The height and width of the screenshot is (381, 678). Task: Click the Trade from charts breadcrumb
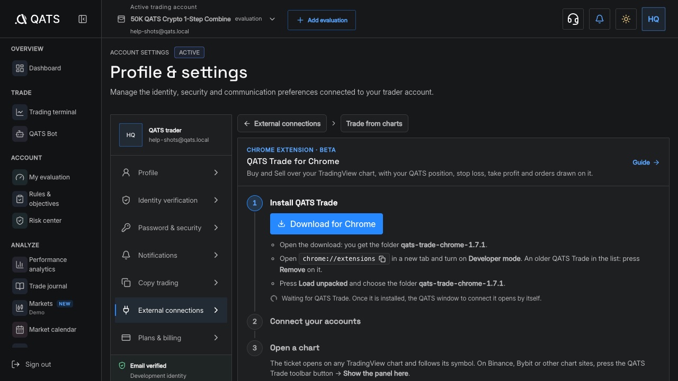point(374,124)
